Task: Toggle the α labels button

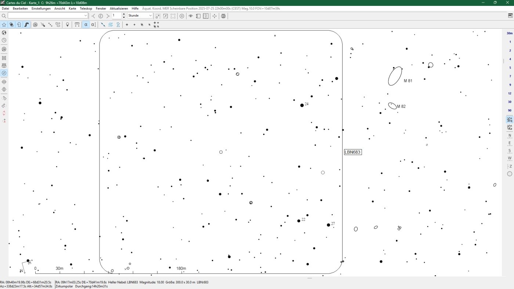Action: 86,25
